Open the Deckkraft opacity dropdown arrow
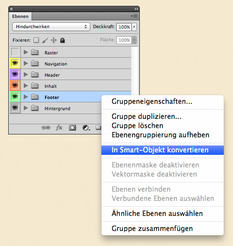Viewport: 233px width, 246px height. (x=134, y=27)
